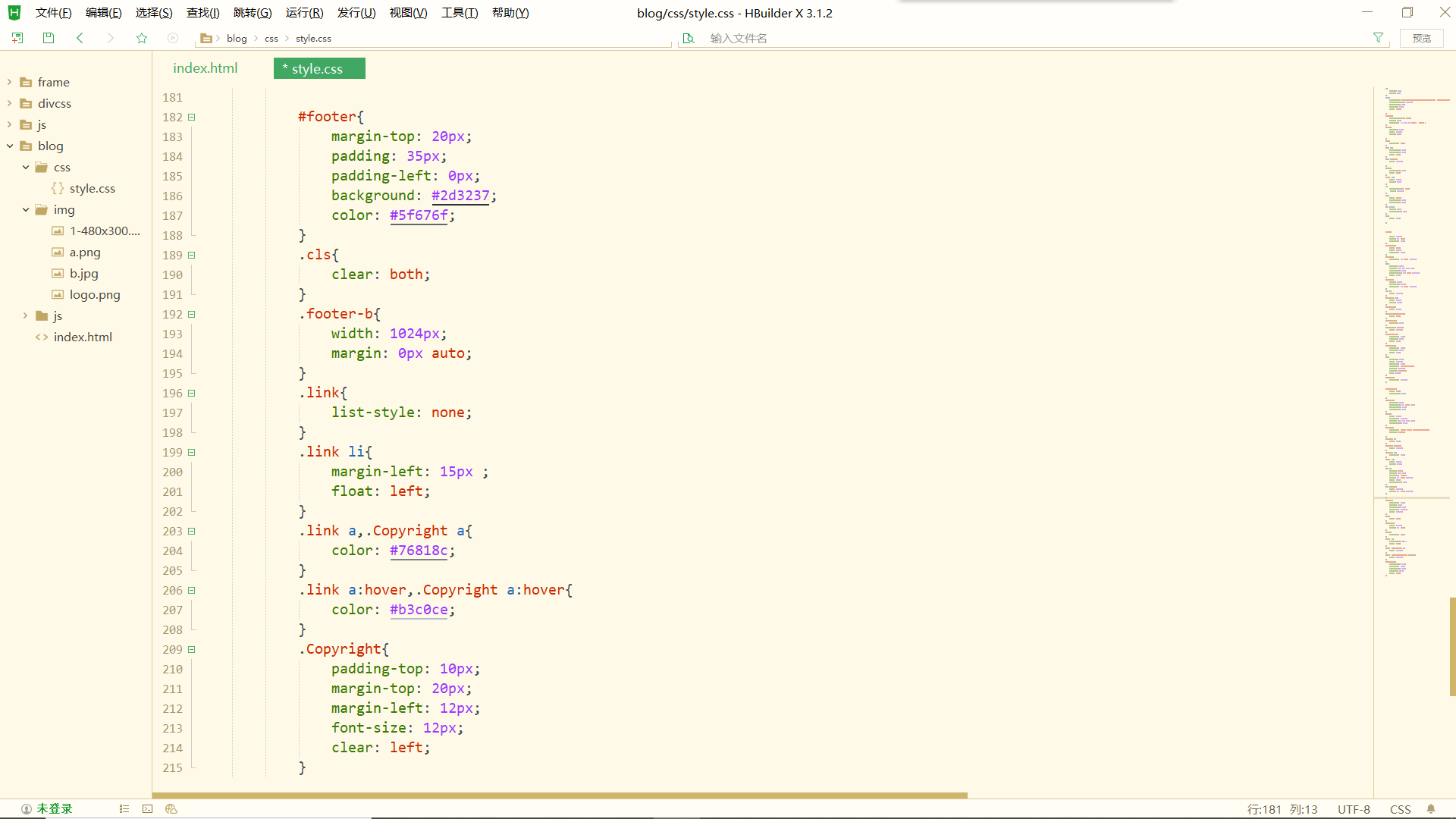Click the code minimap overview
The height and width of the screenshot is (819, 1456).
1411,334
